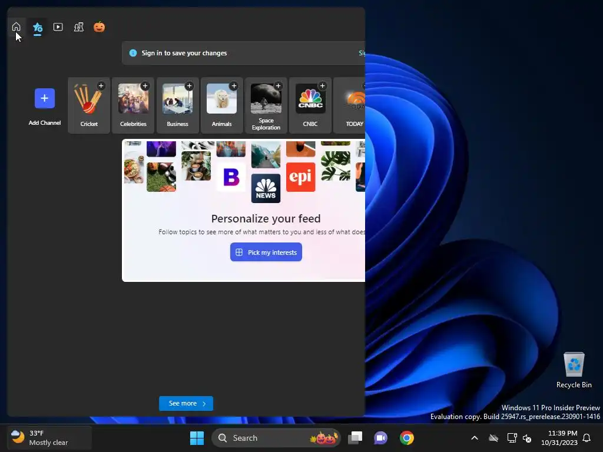This screenshot has height=452, width=603.
Task: Click the taskbar Search box
Action: pos(276,438)
